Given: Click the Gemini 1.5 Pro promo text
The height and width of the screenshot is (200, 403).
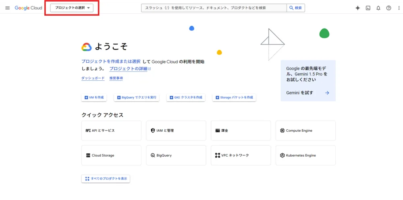Looking at the screenshot, I should pos(307,74).
